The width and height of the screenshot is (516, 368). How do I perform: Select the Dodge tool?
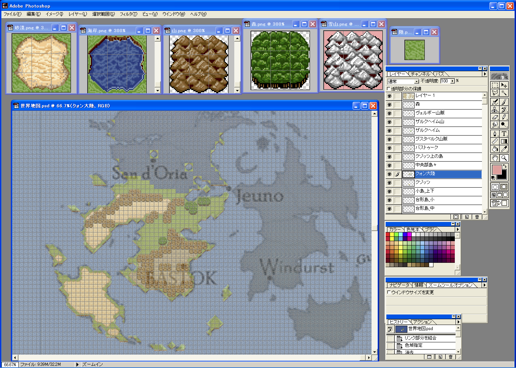click(504, 125)
